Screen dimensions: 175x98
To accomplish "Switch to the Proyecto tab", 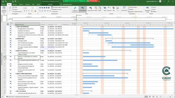I will coord(27,4).
